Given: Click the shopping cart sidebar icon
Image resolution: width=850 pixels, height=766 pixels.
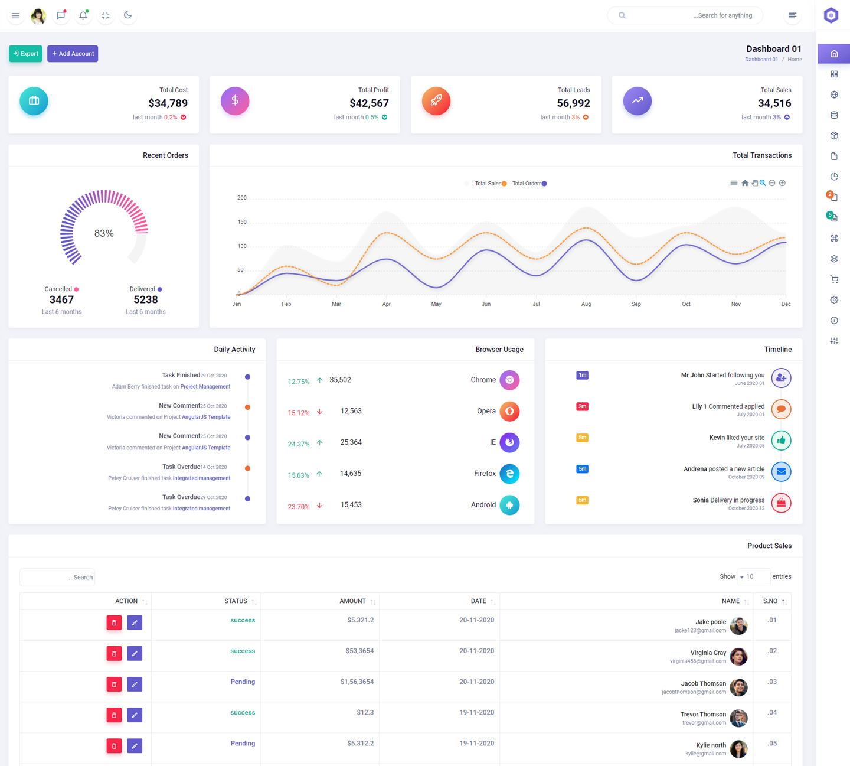Looking at the screenshot, I should 834,279.
